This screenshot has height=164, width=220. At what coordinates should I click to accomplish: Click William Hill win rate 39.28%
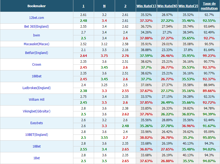[188, 96]
